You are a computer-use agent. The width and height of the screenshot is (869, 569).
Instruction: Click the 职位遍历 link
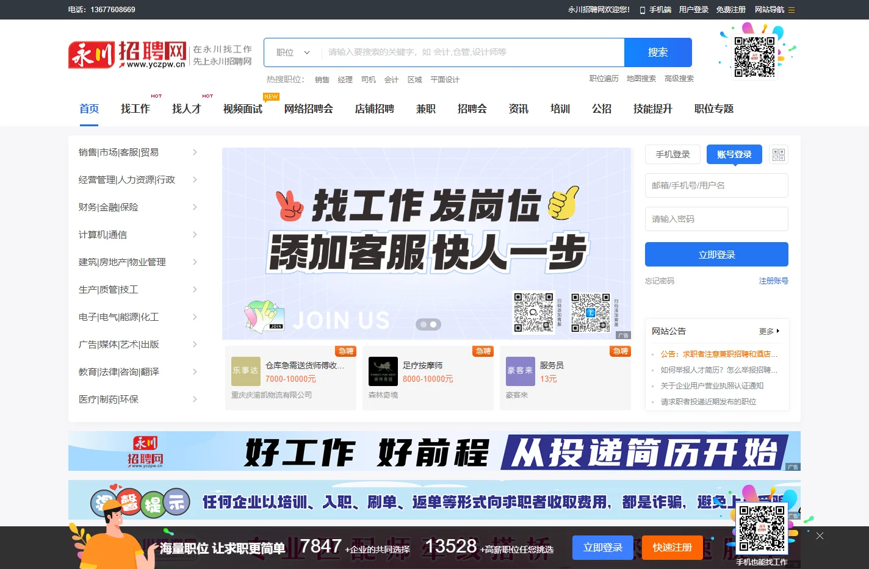point(604,79)
